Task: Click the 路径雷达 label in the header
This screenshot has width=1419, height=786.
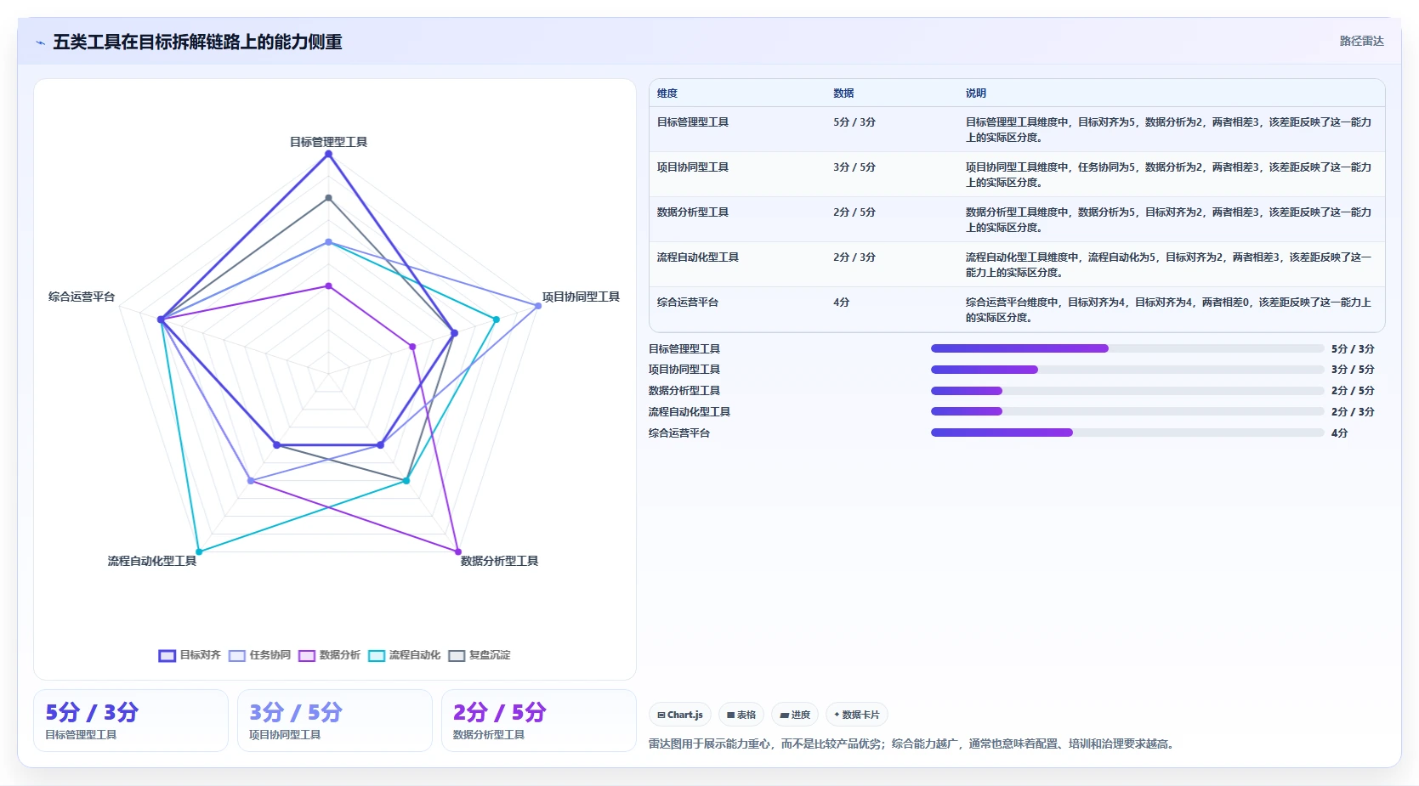Action: 1361,41
